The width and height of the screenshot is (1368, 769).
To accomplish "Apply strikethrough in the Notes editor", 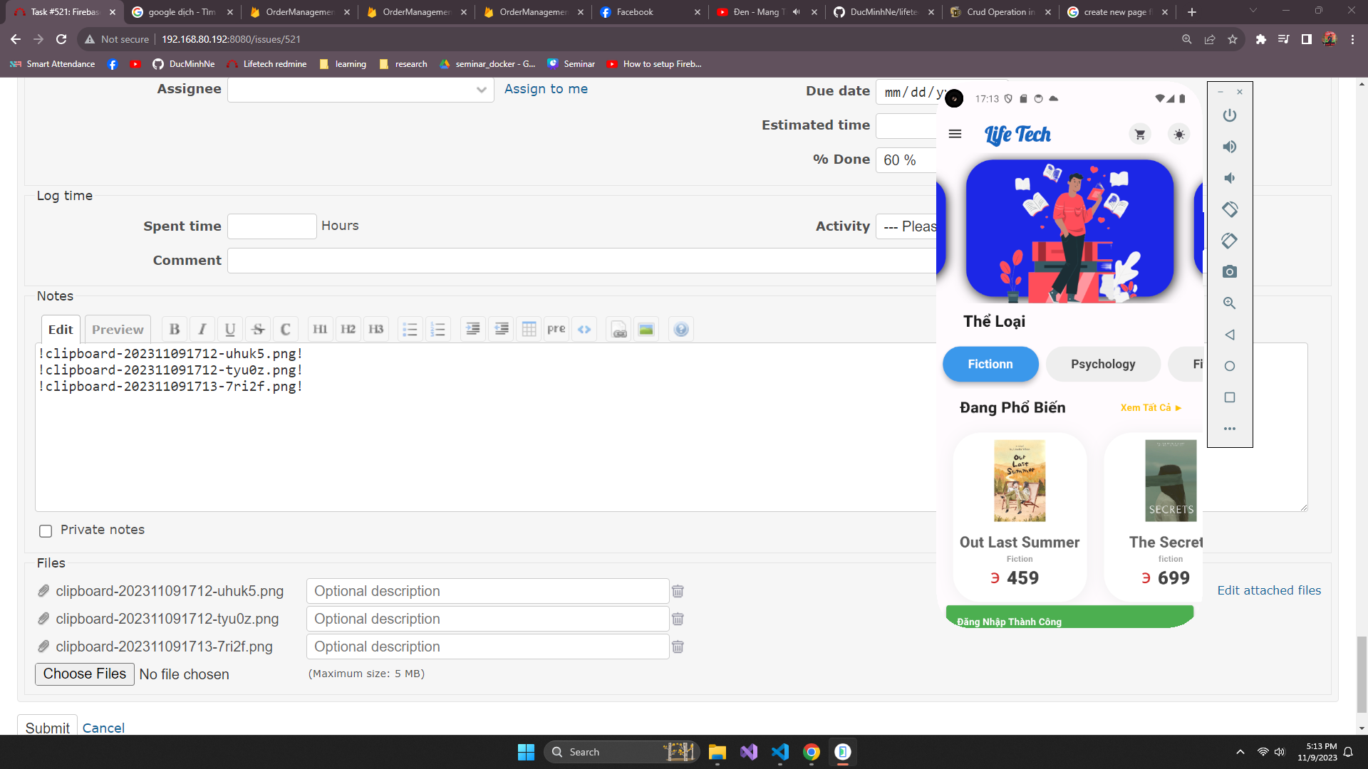I will (x=258, y=329).
